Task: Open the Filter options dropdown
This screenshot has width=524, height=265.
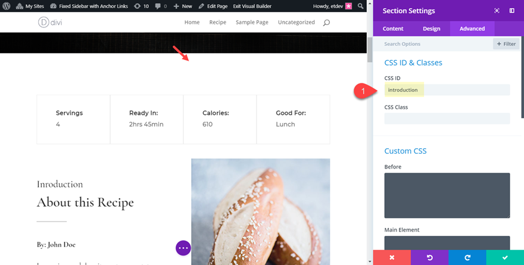Action: point(506,43)
